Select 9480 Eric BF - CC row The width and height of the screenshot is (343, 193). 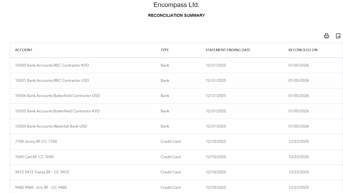tap(41, 187)
